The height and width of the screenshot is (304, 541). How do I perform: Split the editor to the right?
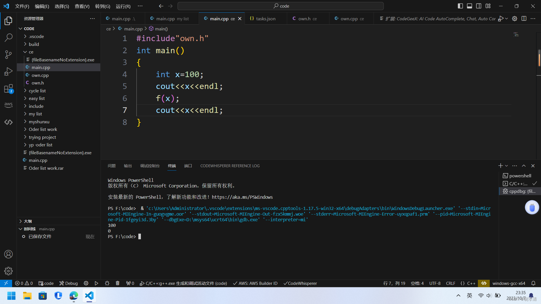524,19
